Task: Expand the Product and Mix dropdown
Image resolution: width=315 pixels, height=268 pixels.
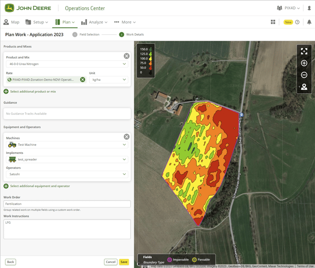Action: (66, 64)
